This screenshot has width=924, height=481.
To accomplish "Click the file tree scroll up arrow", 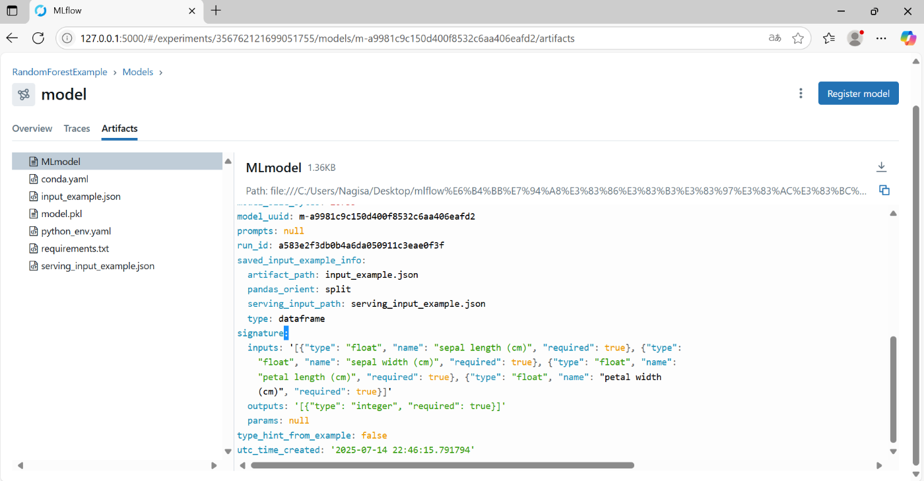I will point(228,161).
